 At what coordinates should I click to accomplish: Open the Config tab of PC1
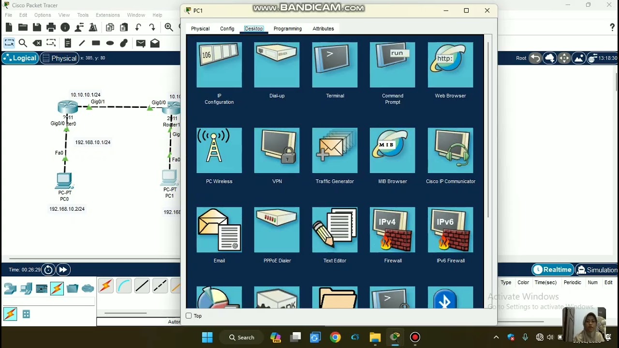pyautogui.click(x=227, y=29)
